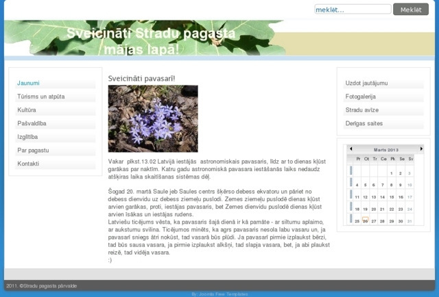
Task: Open Stradu avīze link
Action: 362,109
